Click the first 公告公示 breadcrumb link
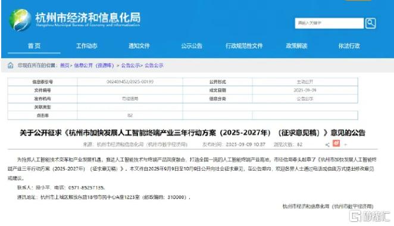 (130, 65)
